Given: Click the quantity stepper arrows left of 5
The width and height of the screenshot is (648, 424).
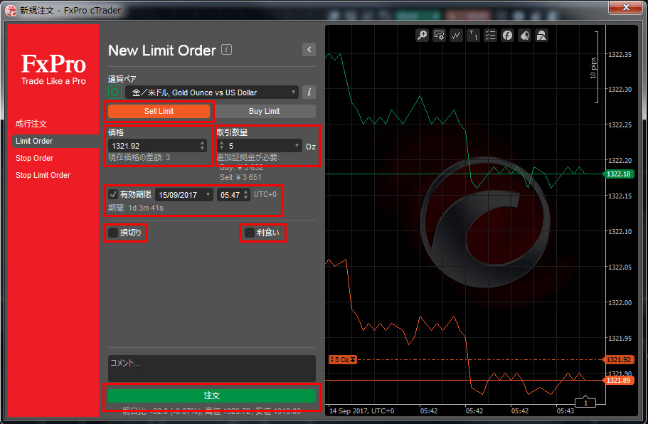Looking at the screenshot, I should [x=221, y=146].
